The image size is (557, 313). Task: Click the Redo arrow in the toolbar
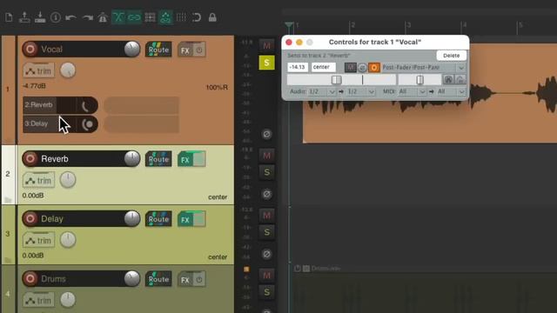coord(87,17)
